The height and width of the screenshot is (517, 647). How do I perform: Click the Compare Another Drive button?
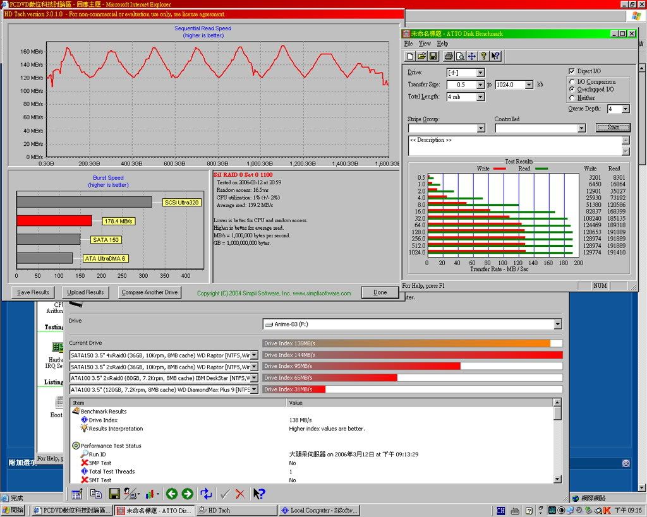click(x=150, y=292)
